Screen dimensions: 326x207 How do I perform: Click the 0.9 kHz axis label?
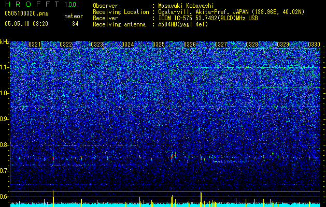tap(5, 119)
